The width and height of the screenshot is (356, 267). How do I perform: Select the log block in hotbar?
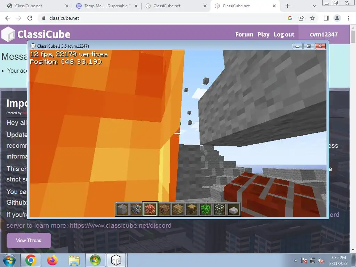pos(192,209)
